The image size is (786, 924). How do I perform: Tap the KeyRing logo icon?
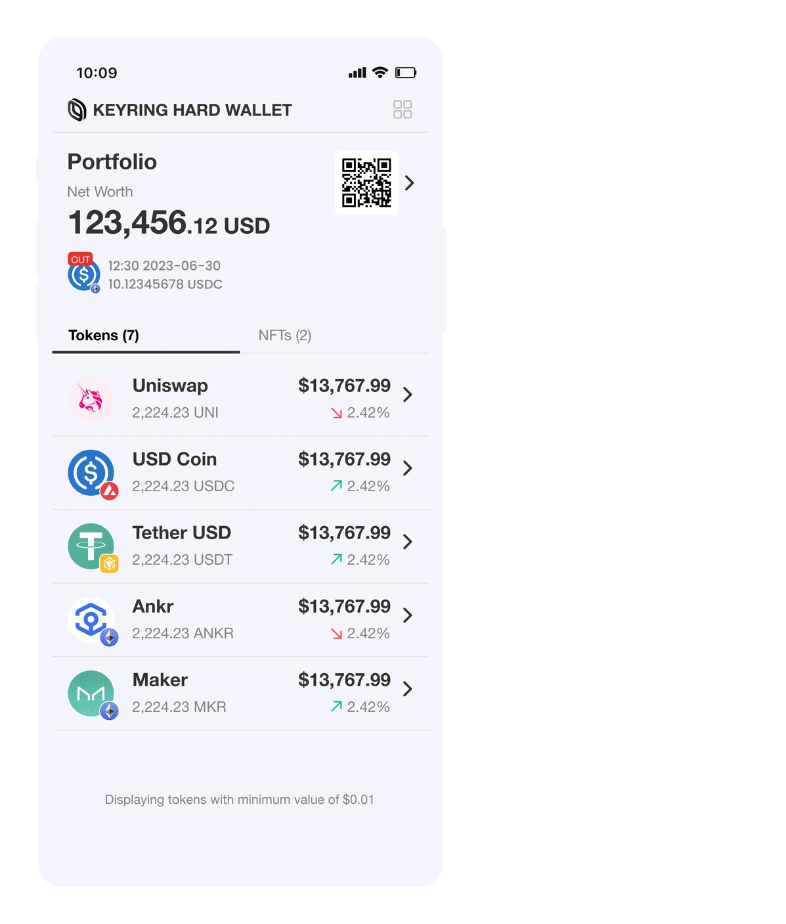pyautogui.click(x=77, y=110)
